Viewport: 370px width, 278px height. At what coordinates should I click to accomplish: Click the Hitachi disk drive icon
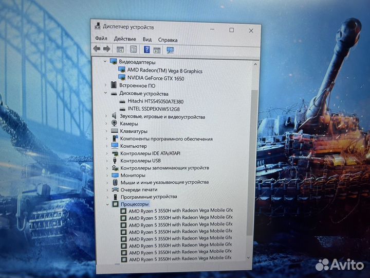tap(122, 101)
